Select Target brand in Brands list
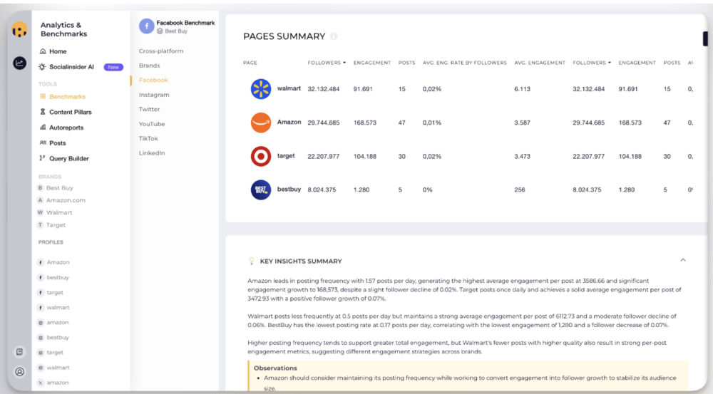The width and height of the screenshot is (713, 394). point(56,225)
